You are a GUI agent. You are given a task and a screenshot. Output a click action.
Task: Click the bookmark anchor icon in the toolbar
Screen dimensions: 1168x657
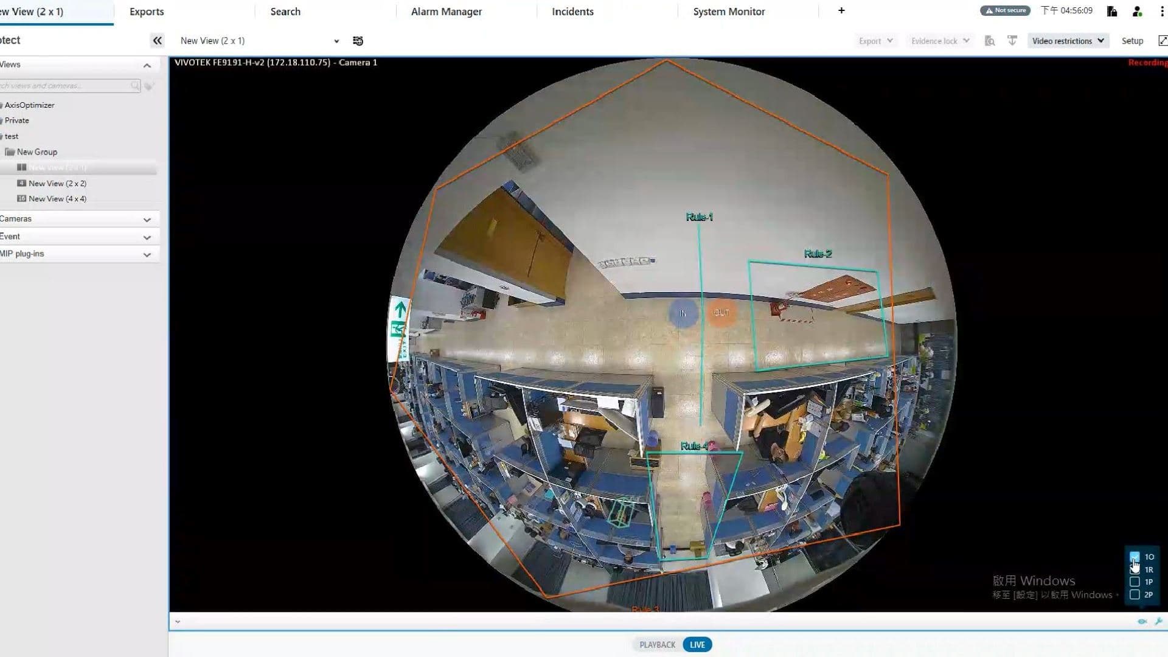pyautogui.click(x=1012, y=40)
